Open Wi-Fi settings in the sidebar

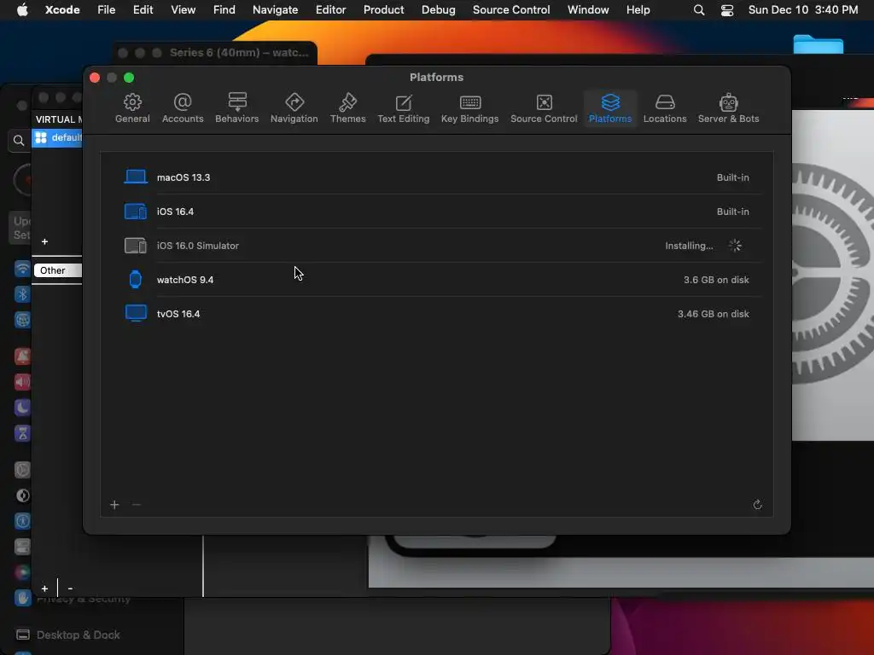click(22, 269)
